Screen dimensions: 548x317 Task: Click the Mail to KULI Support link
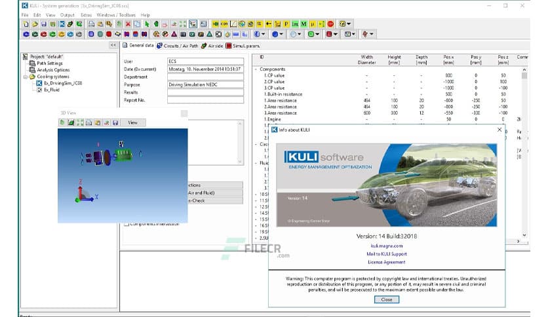(x=385, y=254)
